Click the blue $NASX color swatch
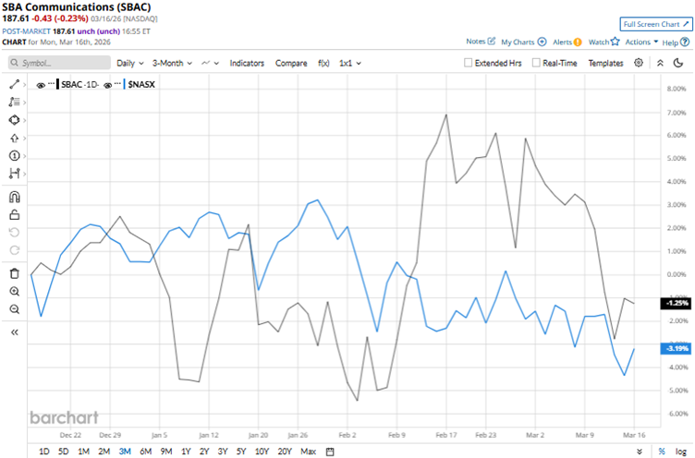The width and height of the screenshot is (695, 458). pyautogui.click(x=125, y=84)
